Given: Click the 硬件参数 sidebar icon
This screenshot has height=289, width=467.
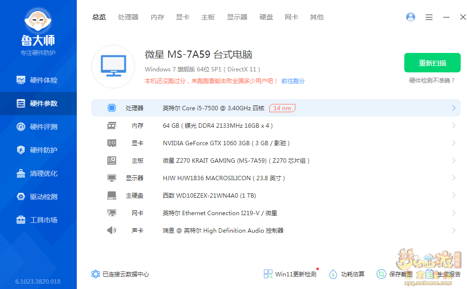Looking at the screenshot, I should click(21, 103).
